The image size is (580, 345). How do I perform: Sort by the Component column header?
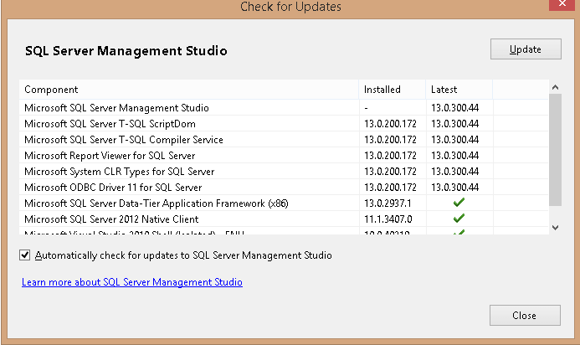[188, 90]
